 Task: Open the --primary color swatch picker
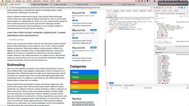[164, 74]
